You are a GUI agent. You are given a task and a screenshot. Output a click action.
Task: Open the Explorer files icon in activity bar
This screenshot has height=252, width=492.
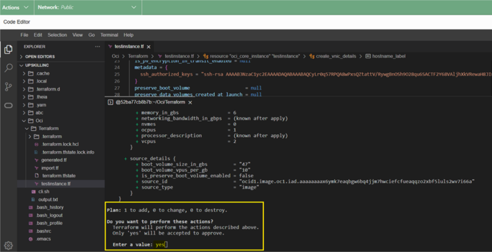9,49
